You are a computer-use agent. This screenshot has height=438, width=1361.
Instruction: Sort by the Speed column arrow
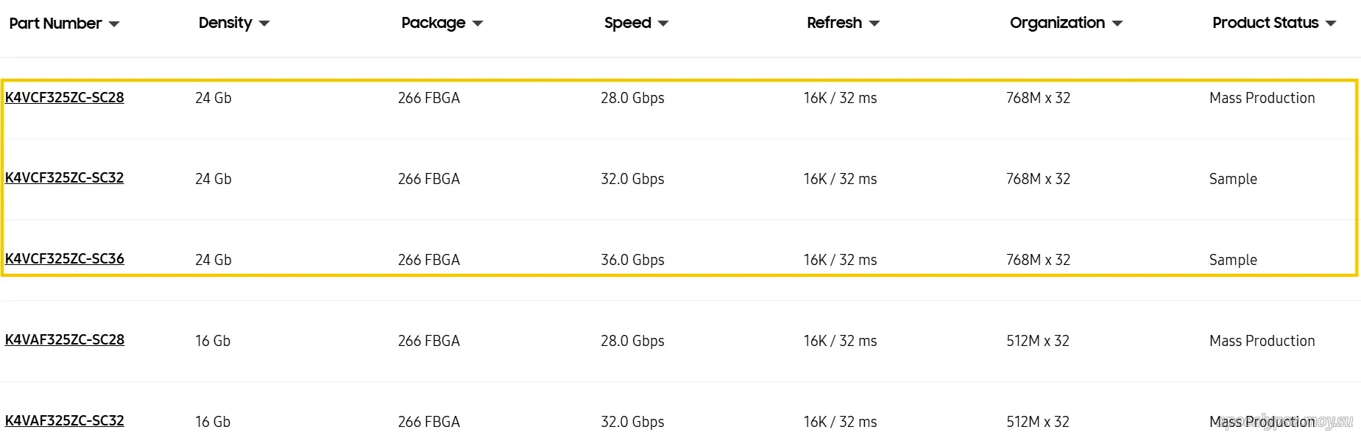[x=663, y=24]
